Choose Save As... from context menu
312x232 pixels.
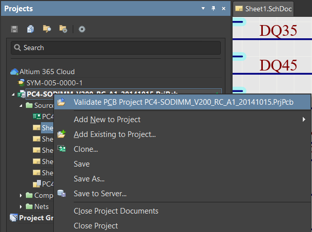182,179
